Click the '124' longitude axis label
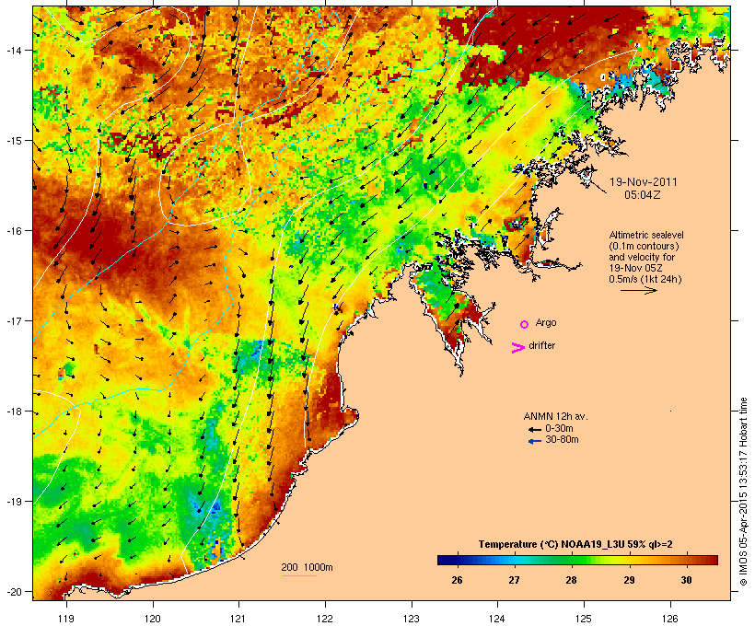Viewport: 755px width, 626px height. tap(497, 619)
